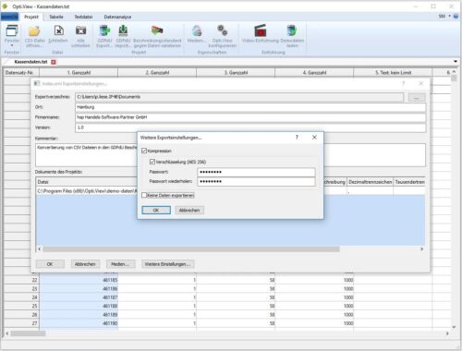Confirm the Weitere Exporteinstellungen dialog with OK
Viewport: 462px width, 351px height.
156,210
